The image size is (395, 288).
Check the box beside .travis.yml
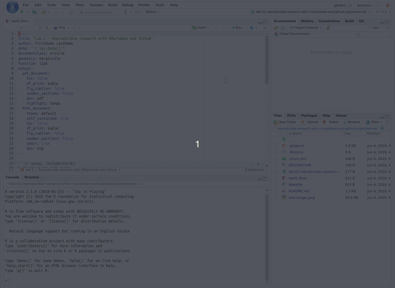tap(276, 159)
